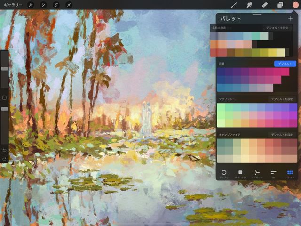Tap the square modifier button in sidebar
This screenshot has width=301, height=226.
pyautogui.click(x=4, y=98)
